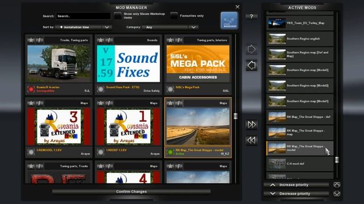Click Decrease priority button
The height and width of the screenshot is (204, 364).
[x=296, y=194]
